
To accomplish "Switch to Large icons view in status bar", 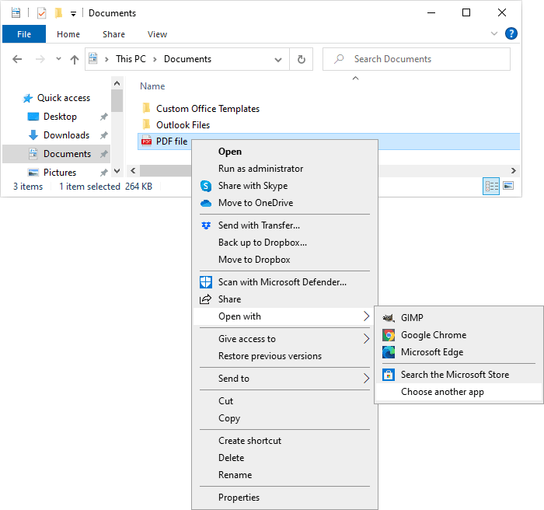I will [508, 186].
